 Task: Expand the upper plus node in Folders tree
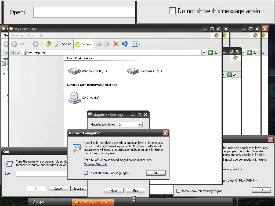[x=4, y=69]
